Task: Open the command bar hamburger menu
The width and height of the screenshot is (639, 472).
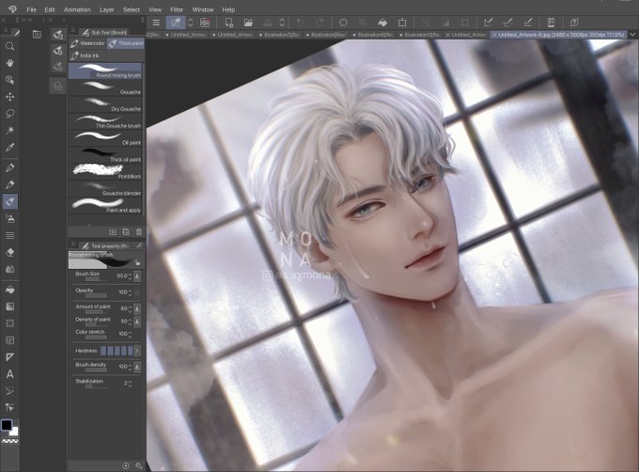Action: click(x=156, y=23)
